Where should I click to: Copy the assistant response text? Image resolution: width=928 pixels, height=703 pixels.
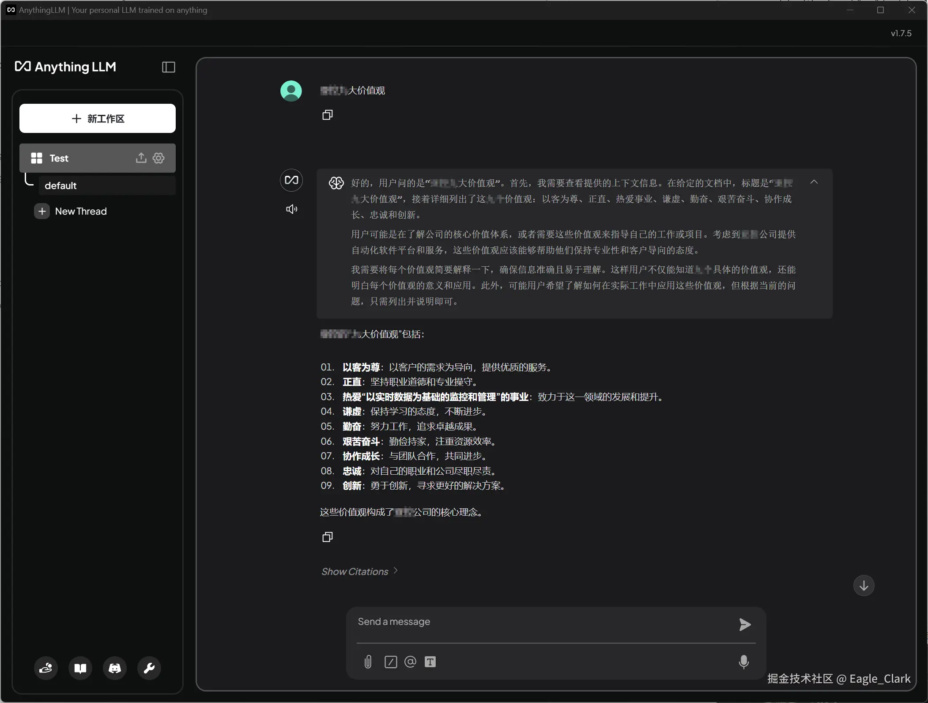(327, 537)
